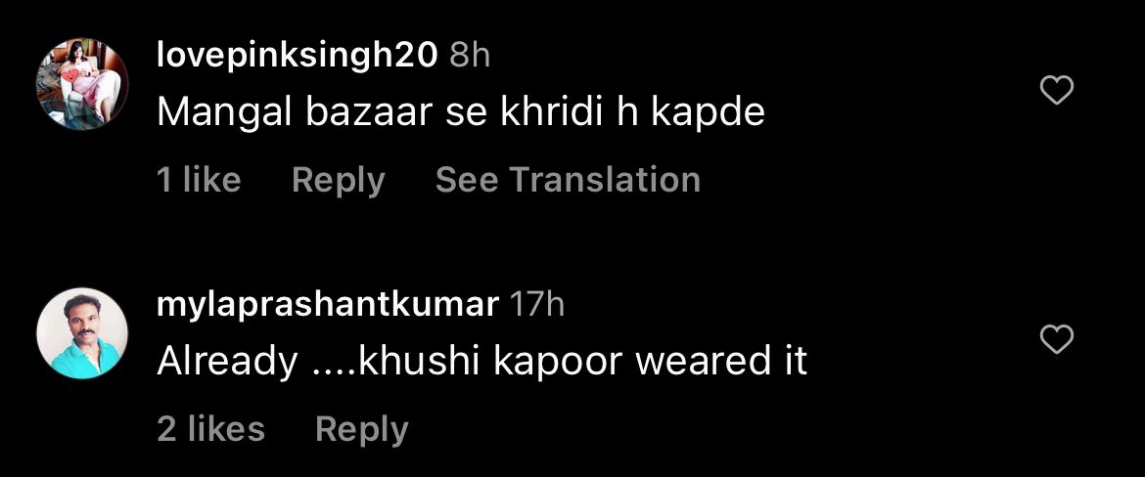Visit the lovepinksingh20 username link
The image size is (1145, 477).
point(298,56)
